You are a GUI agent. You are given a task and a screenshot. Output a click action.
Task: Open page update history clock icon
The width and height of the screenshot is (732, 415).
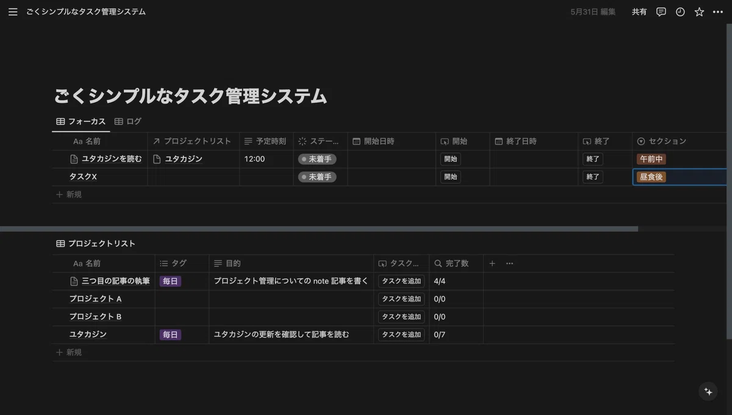point(680,12)
